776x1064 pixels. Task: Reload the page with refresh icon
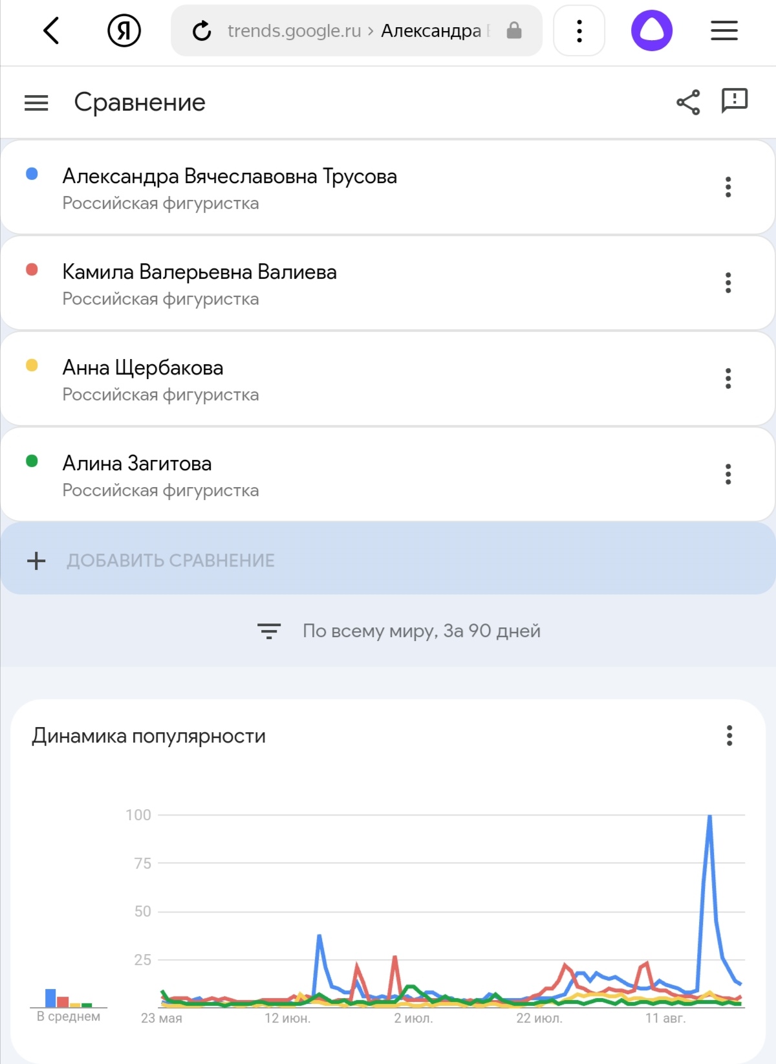pyautogui.click(x=202, y=30)
